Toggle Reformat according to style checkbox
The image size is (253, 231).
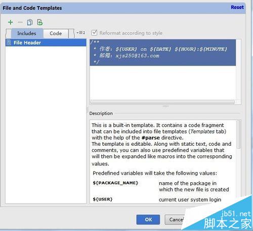pyautogui.click(x=94, y=32)
